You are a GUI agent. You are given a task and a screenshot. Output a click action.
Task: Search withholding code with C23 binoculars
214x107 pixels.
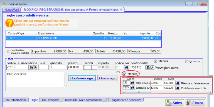point(132,83)
